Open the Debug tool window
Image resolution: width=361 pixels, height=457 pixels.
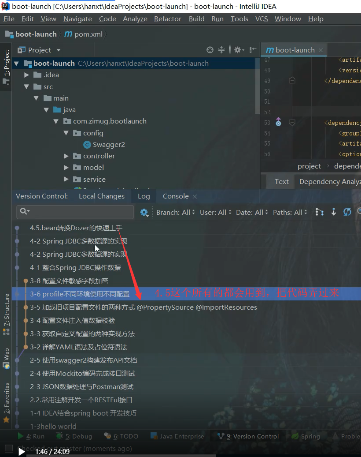point(74,436)
